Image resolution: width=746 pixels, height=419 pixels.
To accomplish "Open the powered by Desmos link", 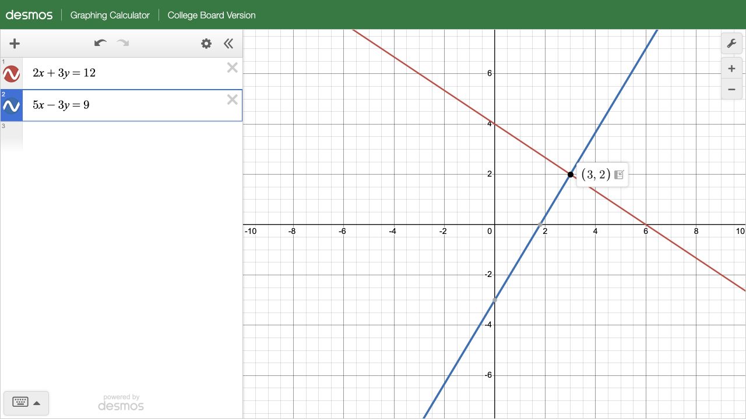I will 121,402.
